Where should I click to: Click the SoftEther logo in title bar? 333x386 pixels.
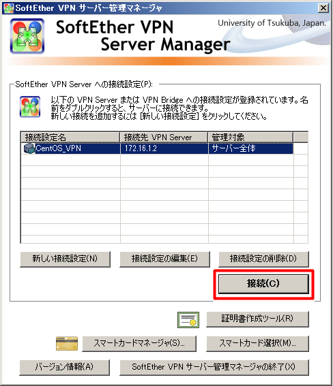9,8
